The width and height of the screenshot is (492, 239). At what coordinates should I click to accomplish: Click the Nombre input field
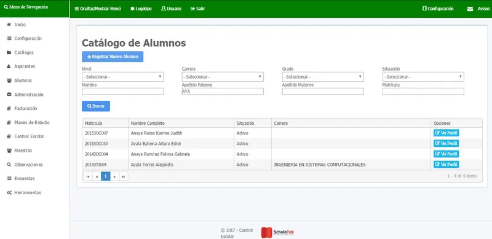(x=122, y=92)
